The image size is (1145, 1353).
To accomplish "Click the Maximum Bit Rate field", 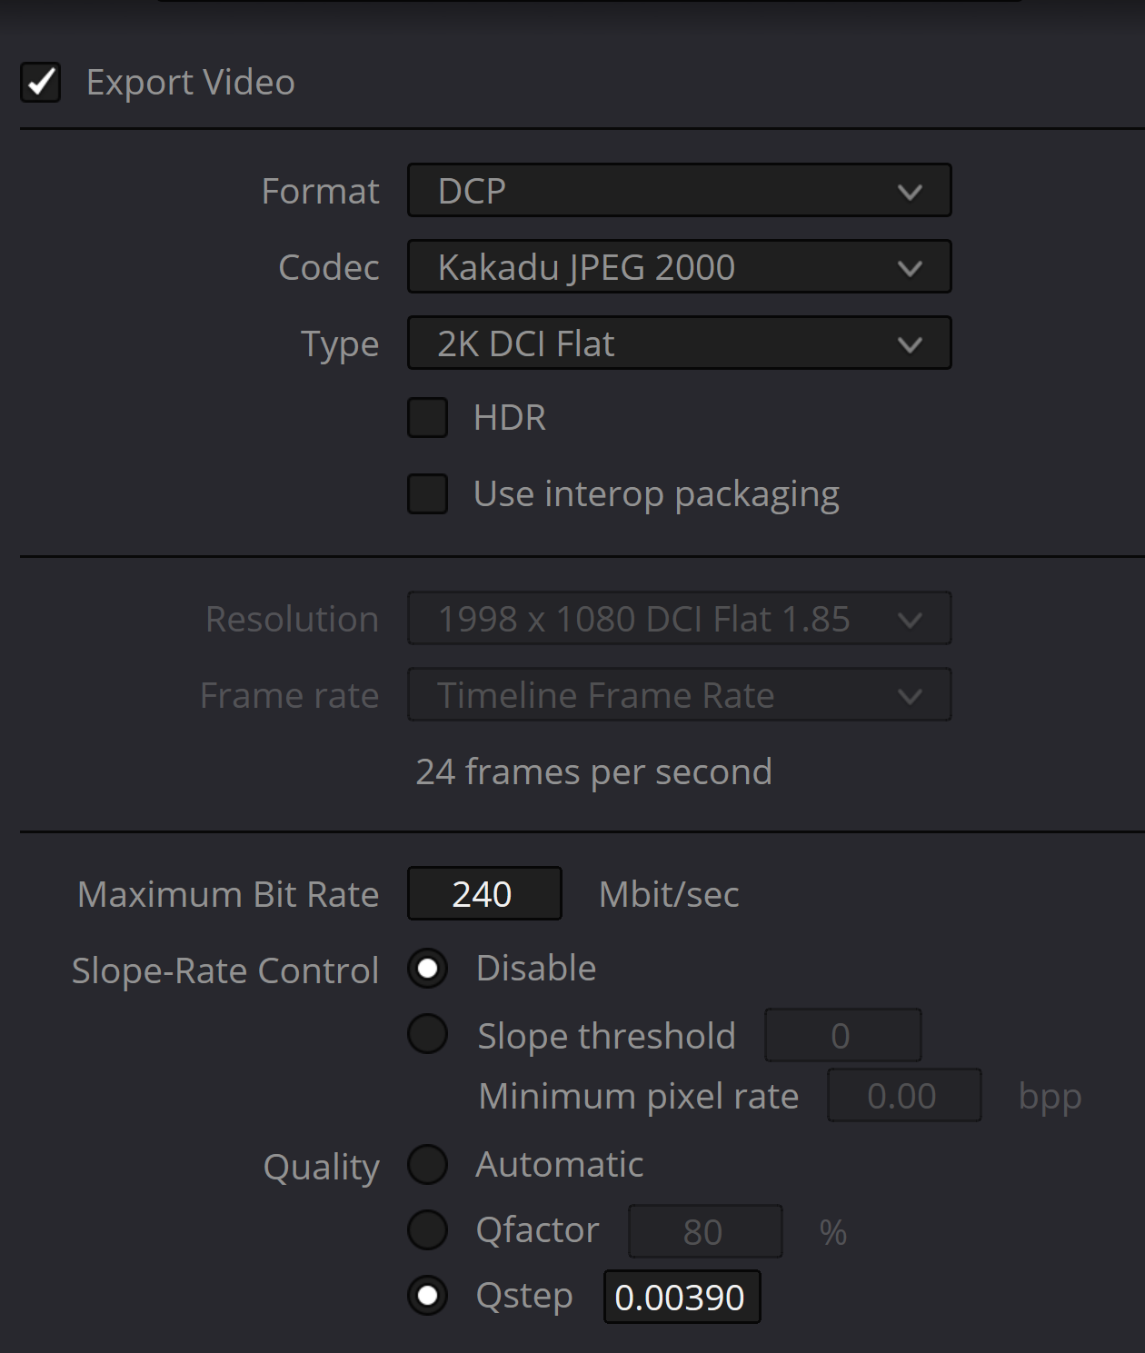I will point(484,894).
